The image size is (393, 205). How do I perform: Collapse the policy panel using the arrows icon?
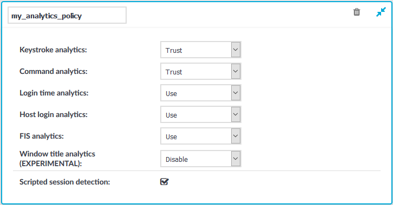[381, 12]
